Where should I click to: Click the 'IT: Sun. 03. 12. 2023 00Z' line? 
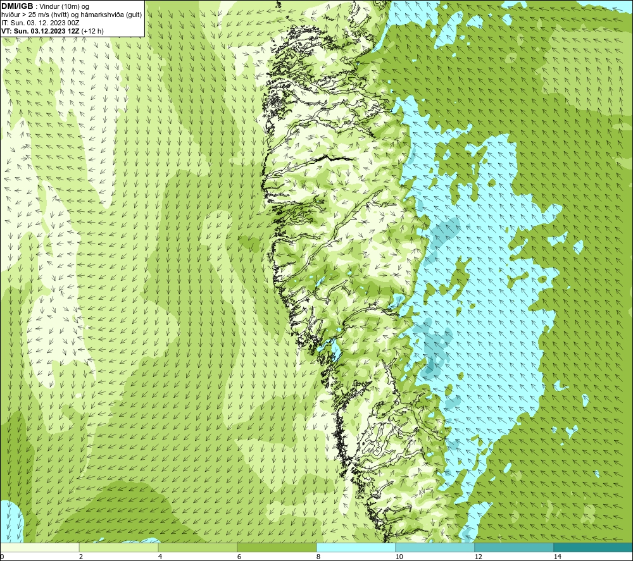[41, 23]
